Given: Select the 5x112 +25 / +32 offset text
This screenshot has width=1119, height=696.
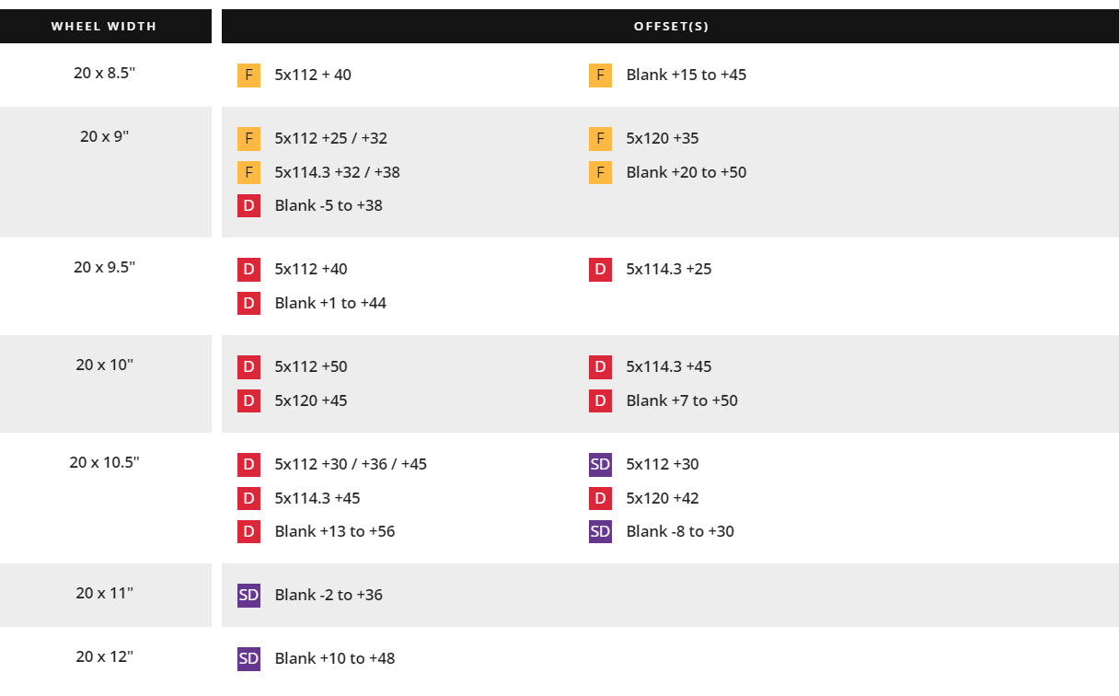Looking at the screenshot, I should pyautogui.click(x=330, y=139).
